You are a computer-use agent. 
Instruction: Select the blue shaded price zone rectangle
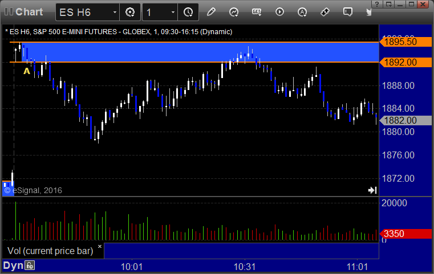200,52
